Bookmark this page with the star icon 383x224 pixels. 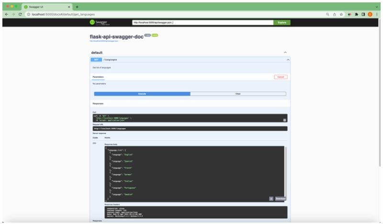[341, 14]
